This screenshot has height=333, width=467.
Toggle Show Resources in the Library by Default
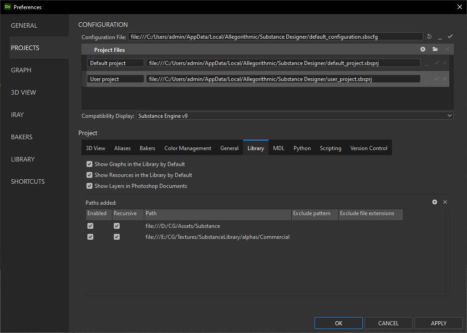pos(89,175)
